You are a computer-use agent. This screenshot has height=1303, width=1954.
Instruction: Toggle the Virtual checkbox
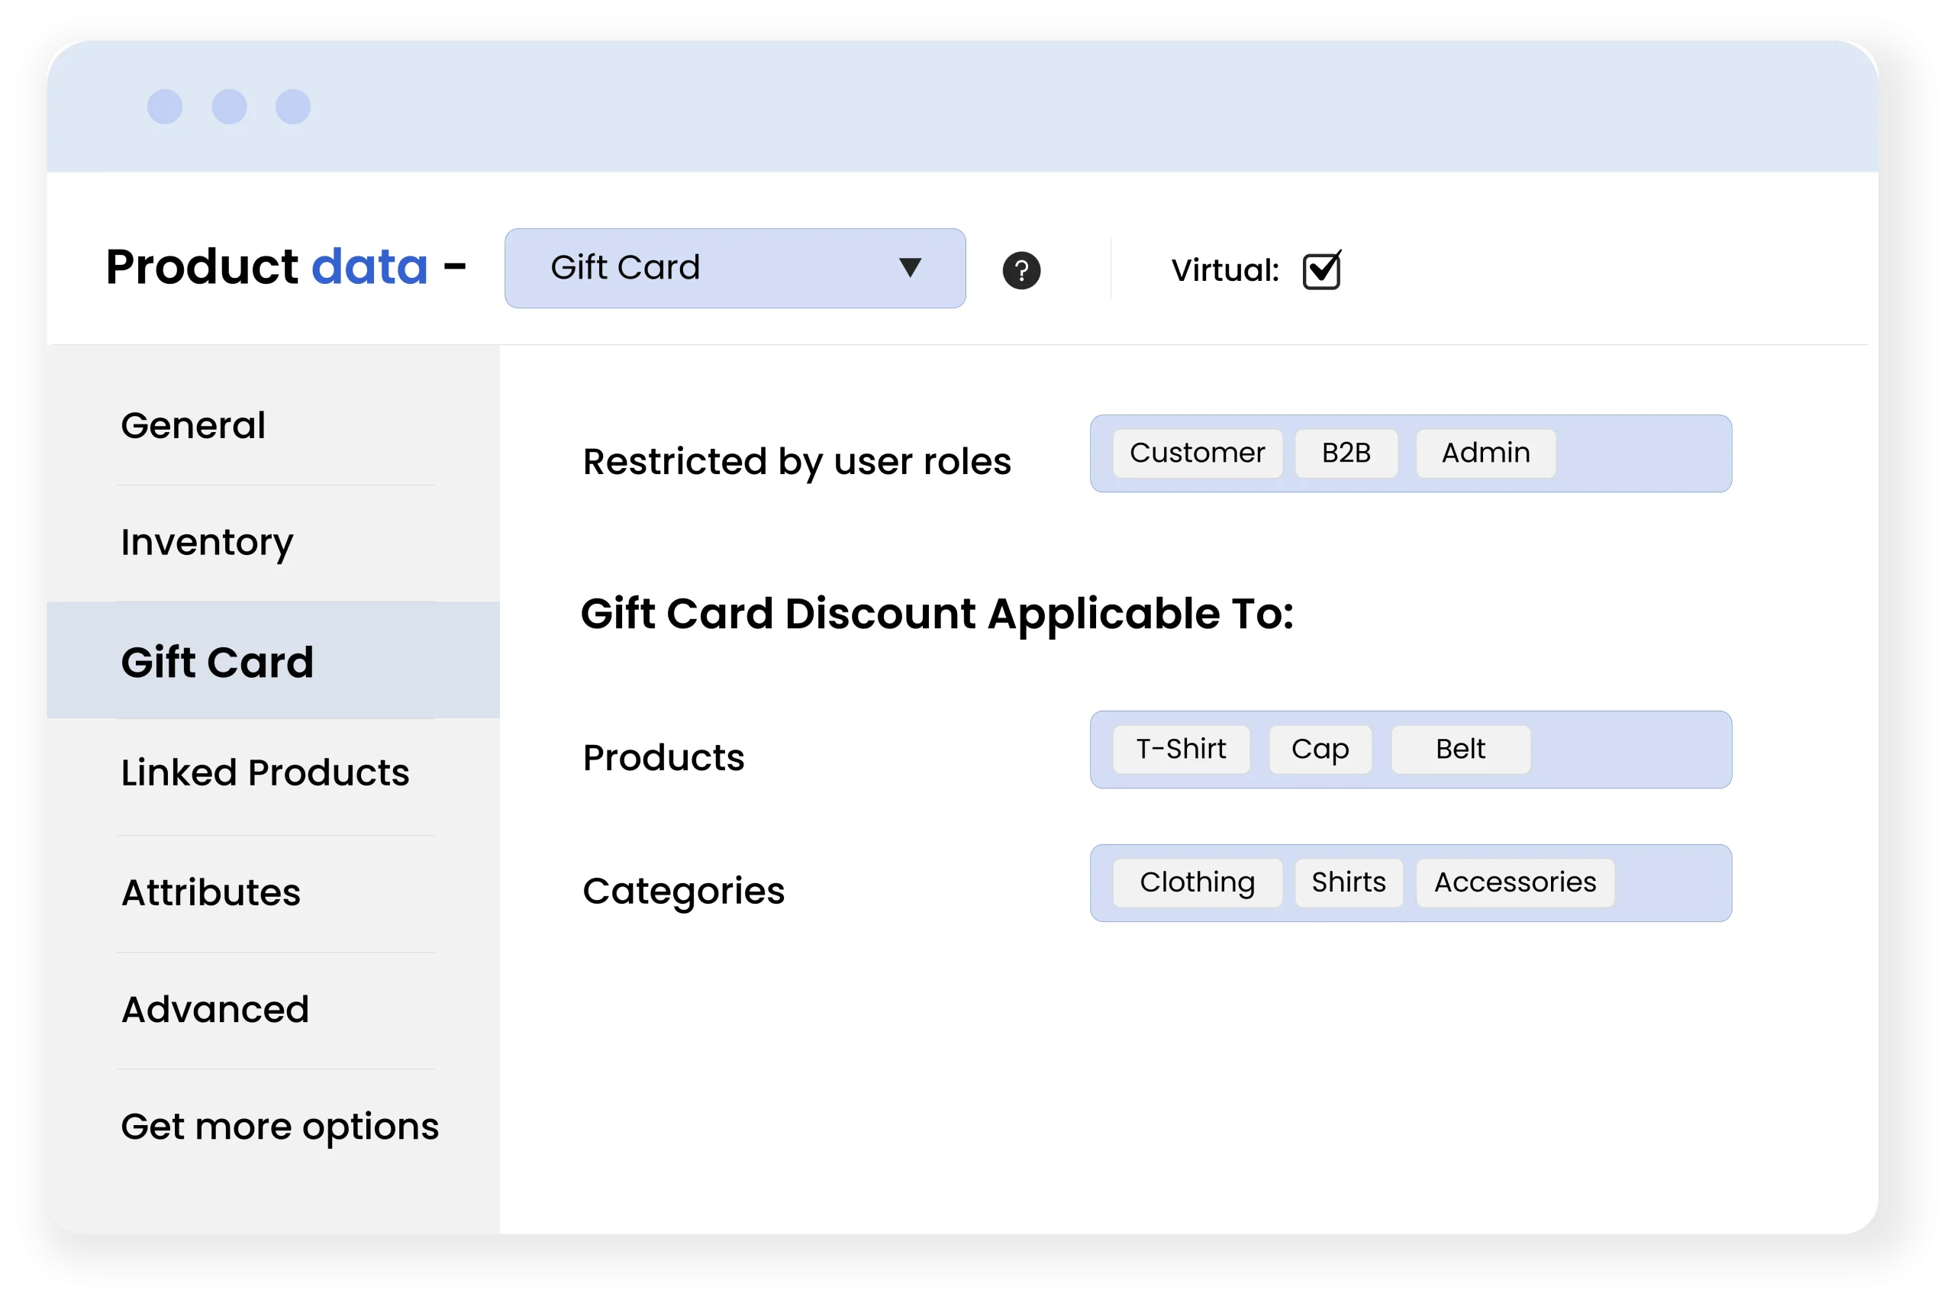(x=1321, y=270)
